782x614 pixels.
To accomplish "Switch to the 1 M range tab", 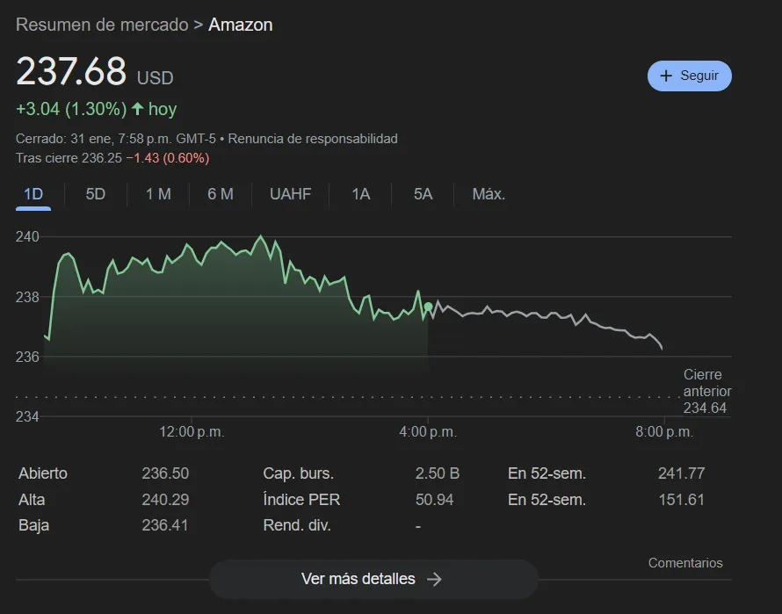I will click(158, 194).
